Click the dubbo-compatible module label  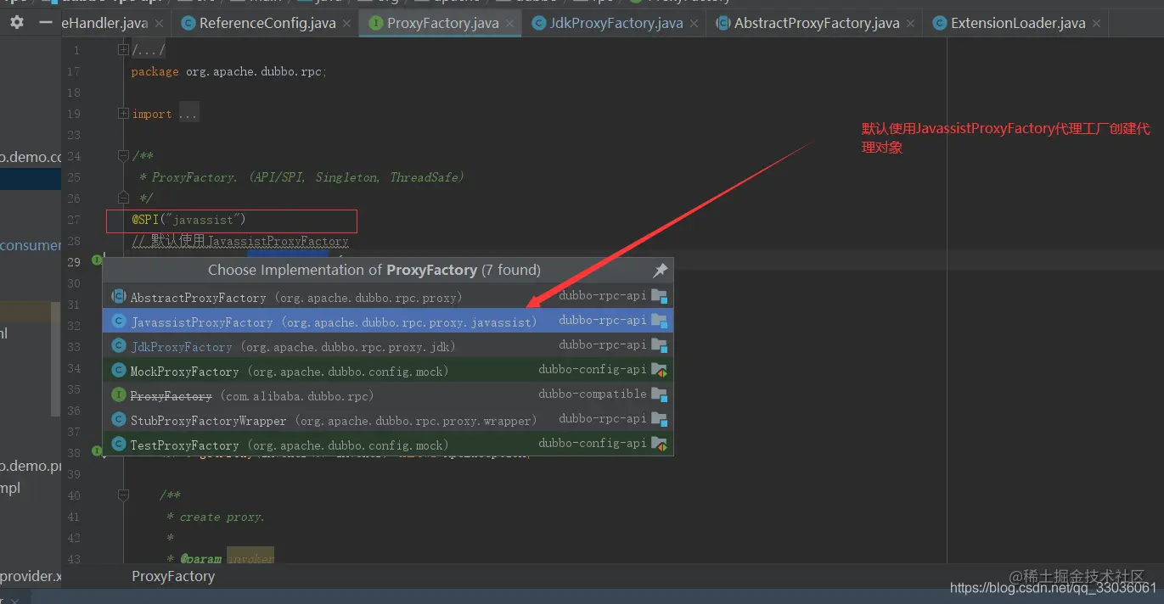click(x=592, y=394)
